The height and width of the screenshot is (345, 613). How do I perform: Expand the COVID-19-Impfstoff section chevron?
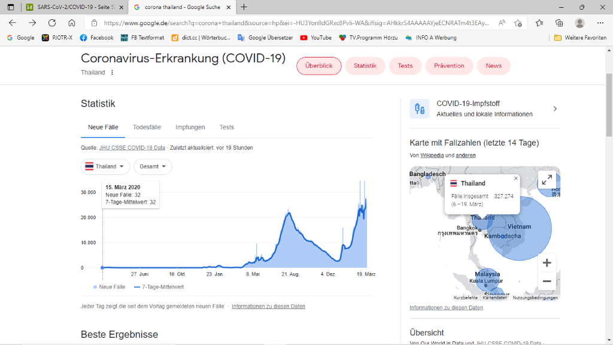click(555, 108)
